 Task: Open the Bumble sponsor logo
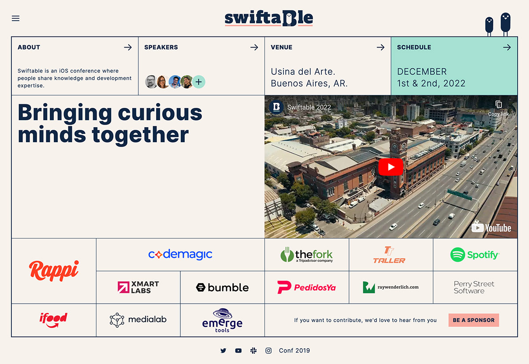coord(222,287)
